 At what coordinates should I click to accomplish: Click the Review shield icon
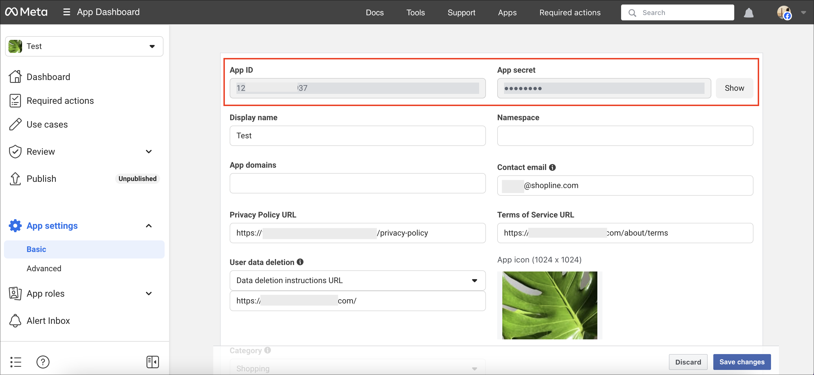coord(15,152)
